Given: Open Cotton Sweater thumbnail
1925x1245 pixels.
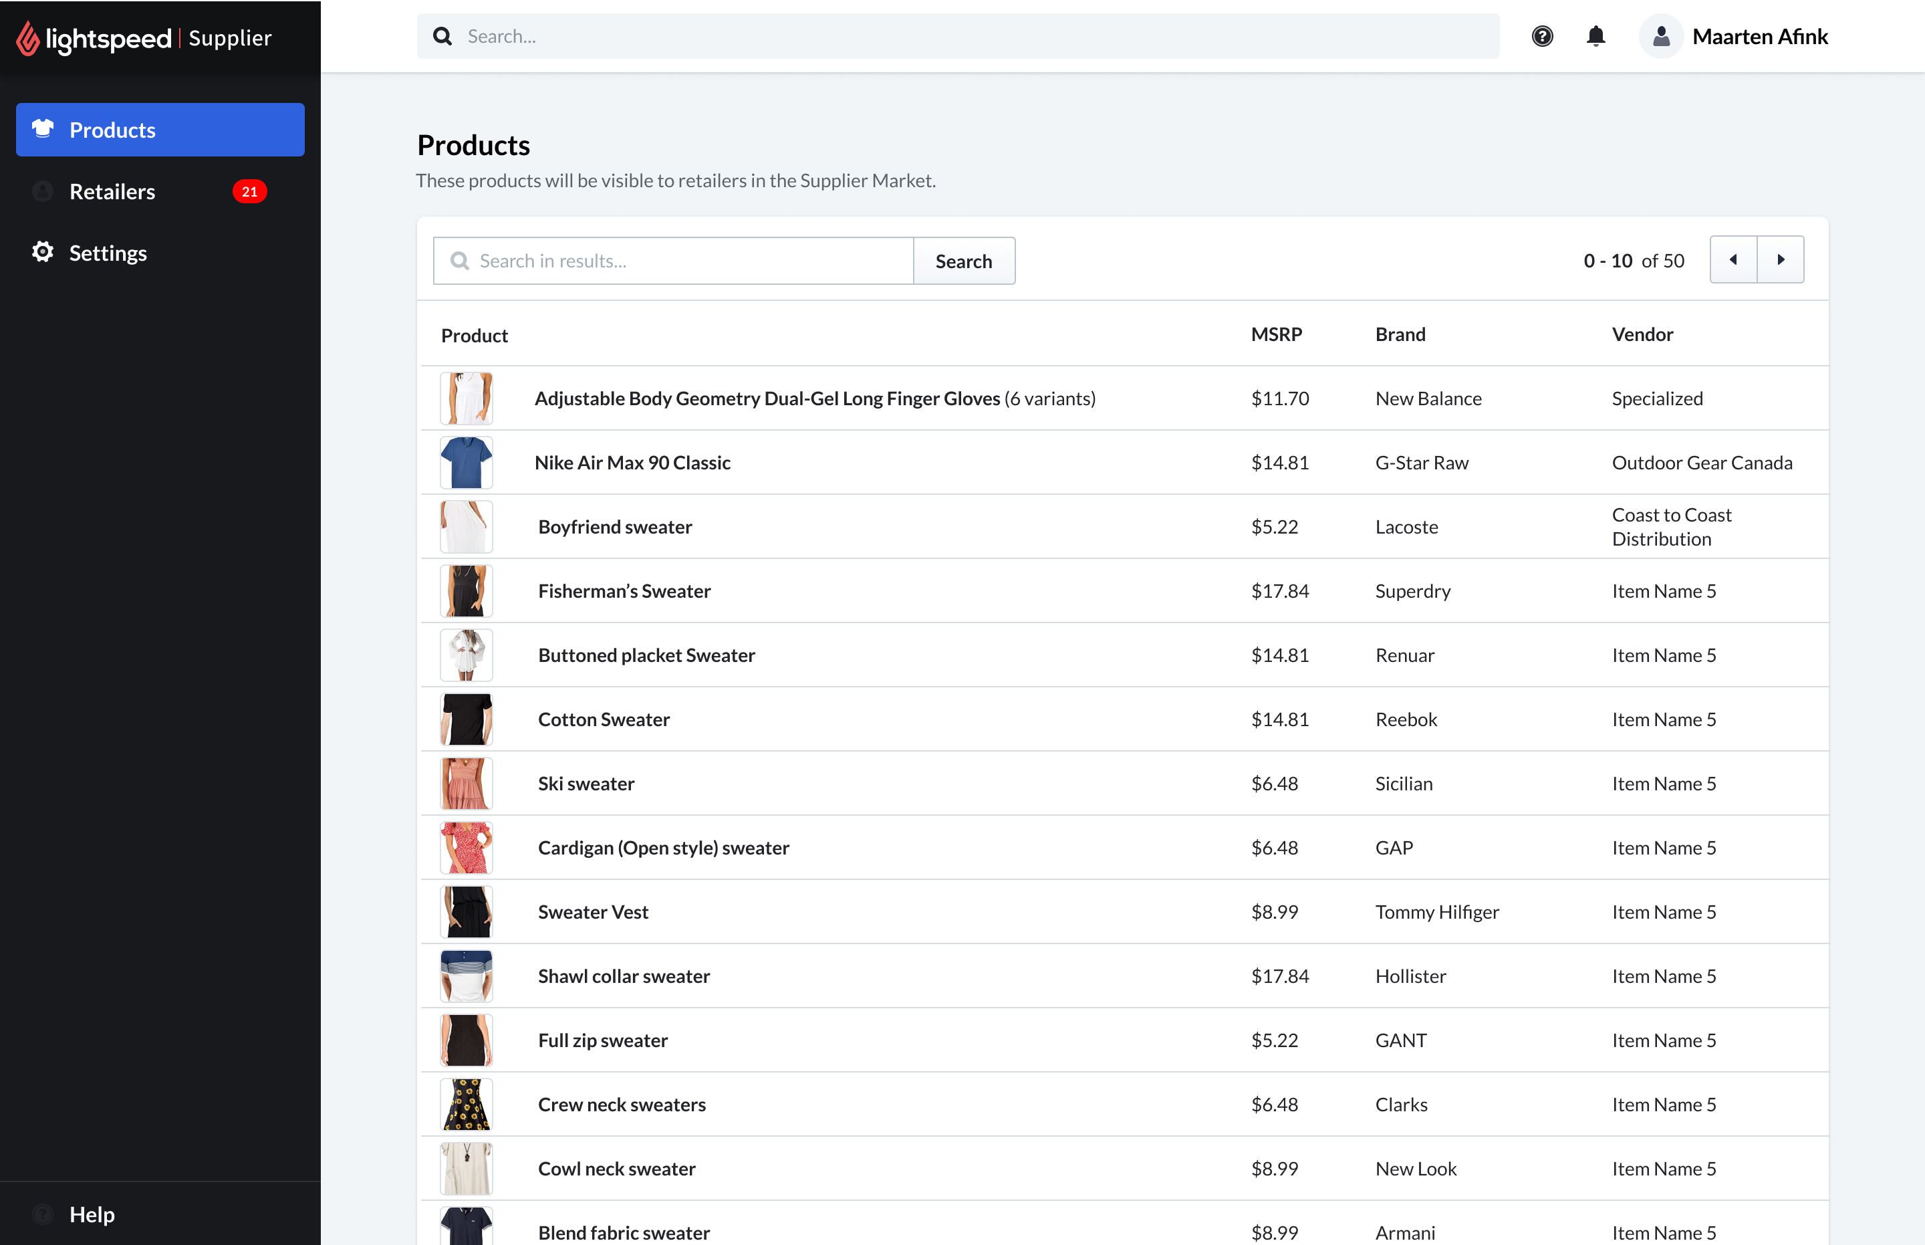Looking at the screenshot, I should [x=467, y=719].
